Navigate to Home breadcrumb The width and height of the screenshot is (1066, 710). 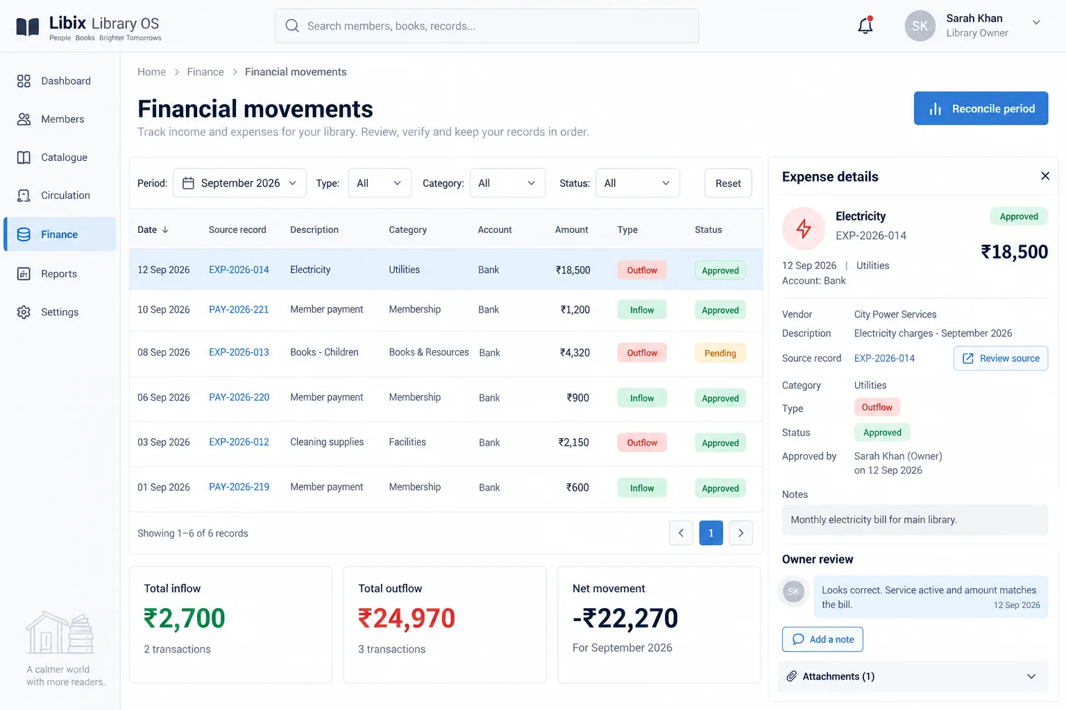click(x=151, y=72)
